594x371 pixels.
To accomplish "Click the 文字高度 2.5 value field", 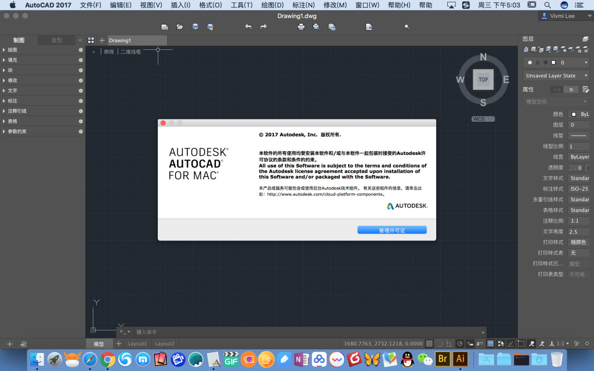I will [x=579, y=232].
